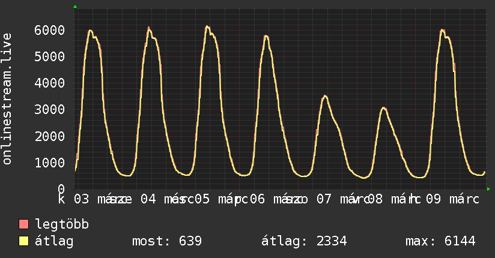Click the 3000 y-axis label
Screen dimensions: 495x258
(50, 110)
